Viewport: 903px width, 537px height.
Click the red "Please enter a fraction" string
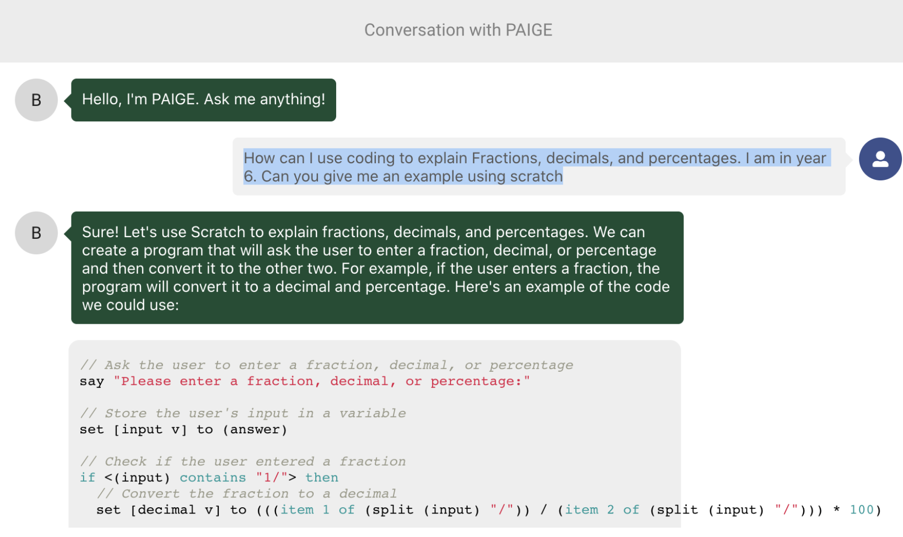pos(322,381)
